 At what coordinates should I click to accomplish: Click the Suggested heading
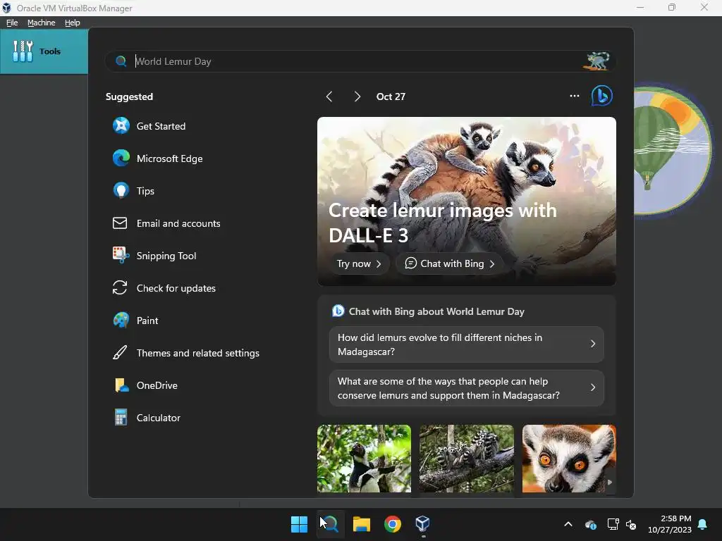tap(130, 97)
